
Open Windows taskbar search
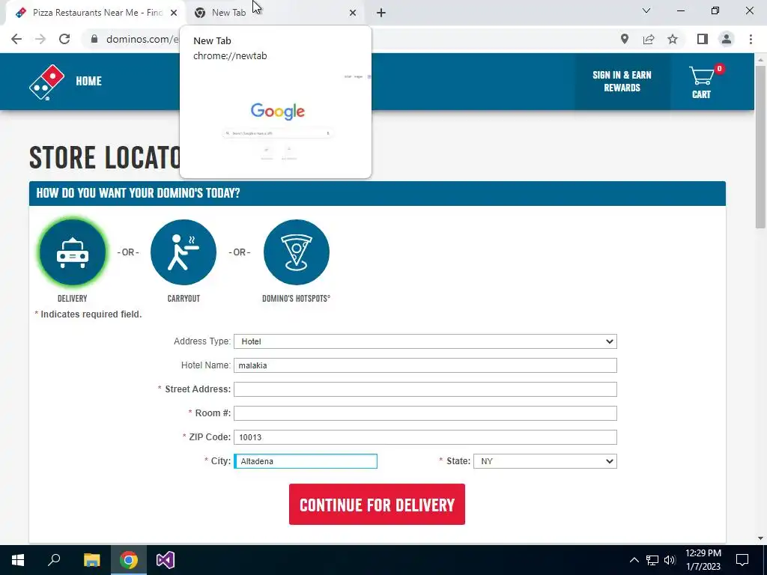click(54, 560)
